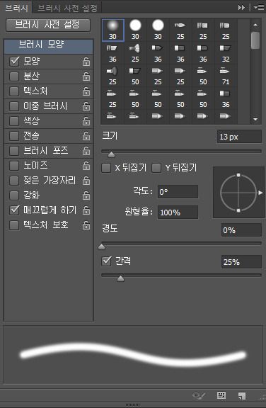Viewport: 266px width, 408px height.
Task: Click the 브러시 사전 설정 button
Action: (48, 25)
